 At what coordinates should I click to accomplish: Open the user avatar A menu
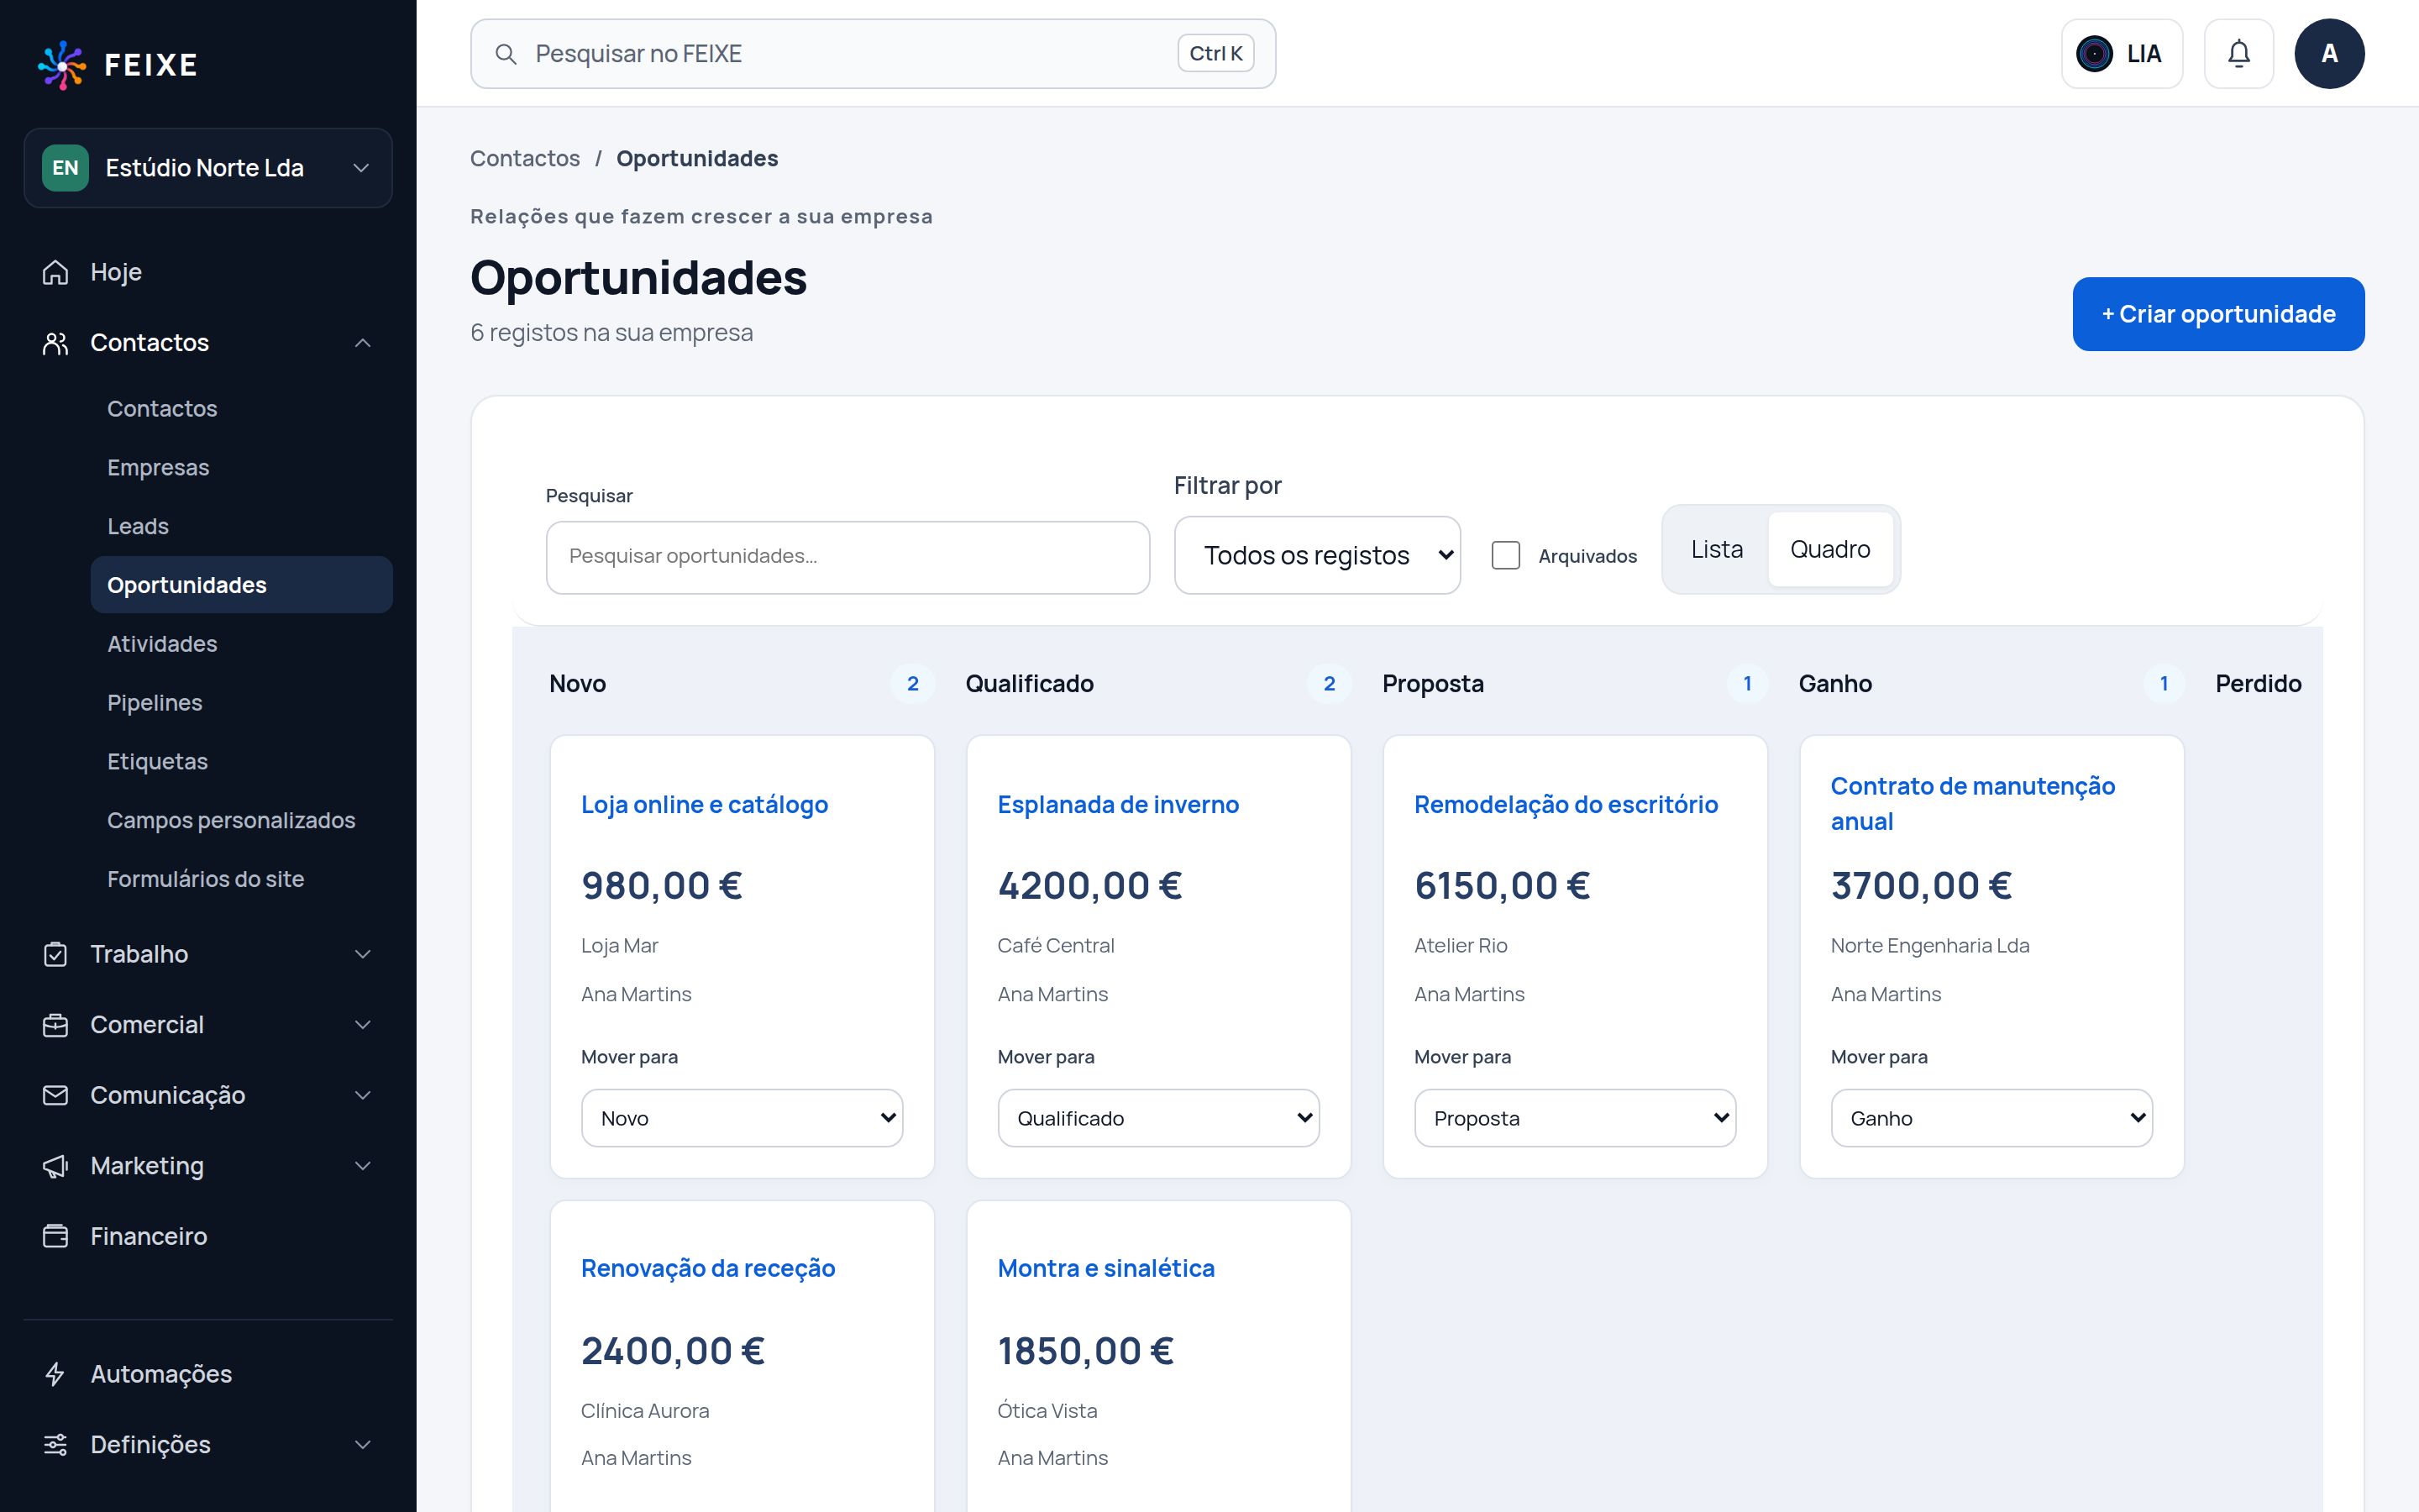[x=2329, y=54]
